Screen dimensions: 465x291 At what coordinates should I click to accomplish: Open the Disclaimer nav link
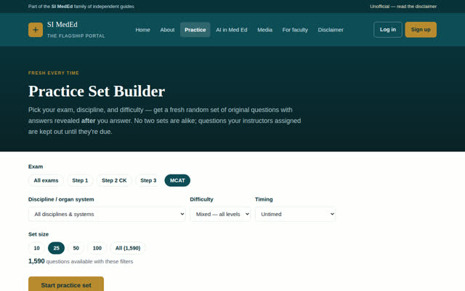click(331, 30)
